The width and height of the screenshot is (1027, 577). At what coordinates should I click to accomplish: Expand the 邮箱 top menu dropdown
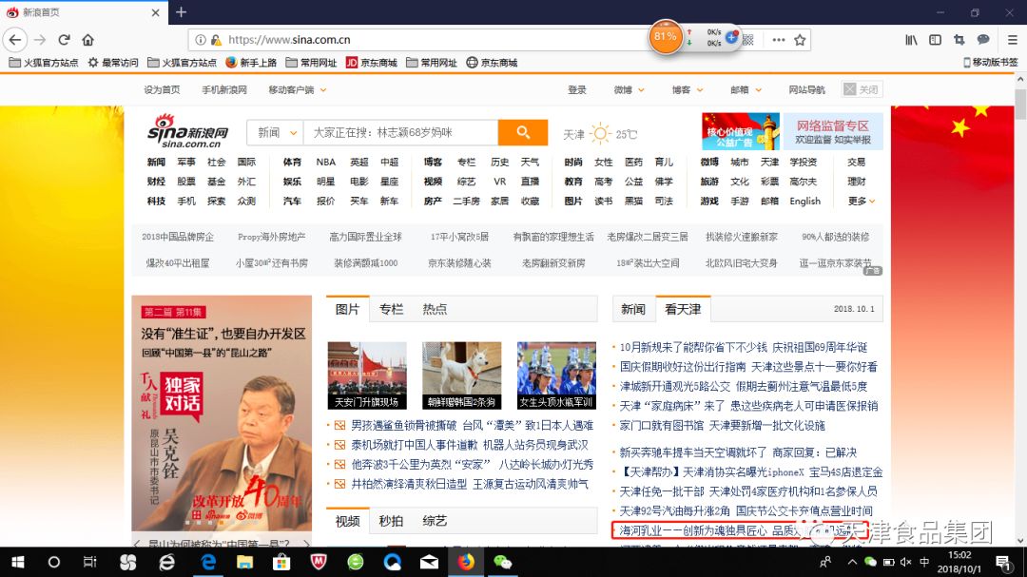coord(746,89)
